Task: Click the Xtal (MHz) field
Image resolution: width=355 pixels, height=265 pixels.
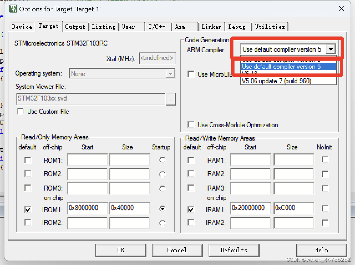Action: pyautogui.click(x=157, y=58)
